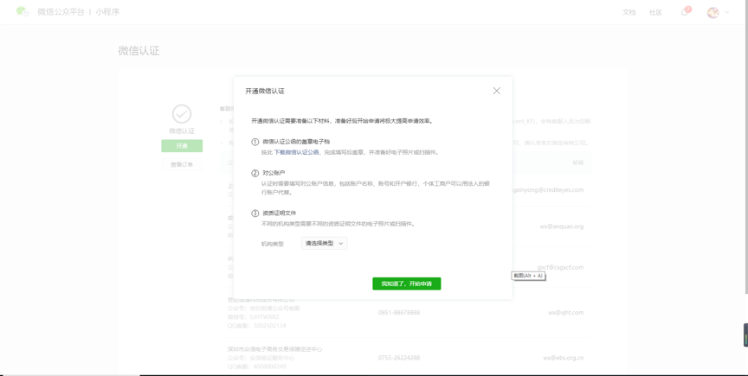Select email wx@ebs.org.cn
748x376 pixels.
click(563, 357)
